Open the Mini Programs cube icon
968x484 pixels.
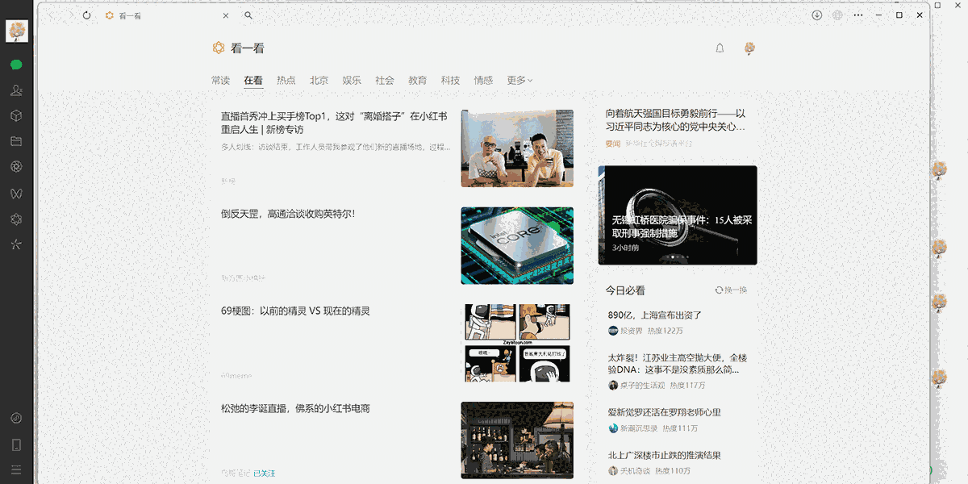click(x=17, y=115)
